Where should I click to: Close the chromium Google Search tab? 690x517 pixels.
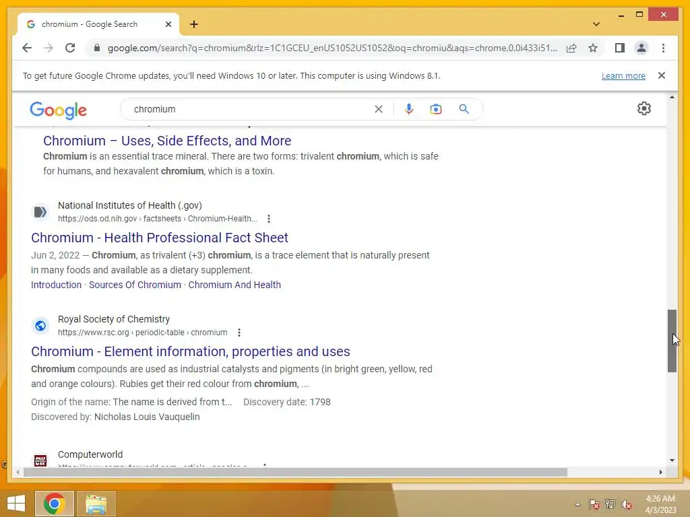click(168, 24)
